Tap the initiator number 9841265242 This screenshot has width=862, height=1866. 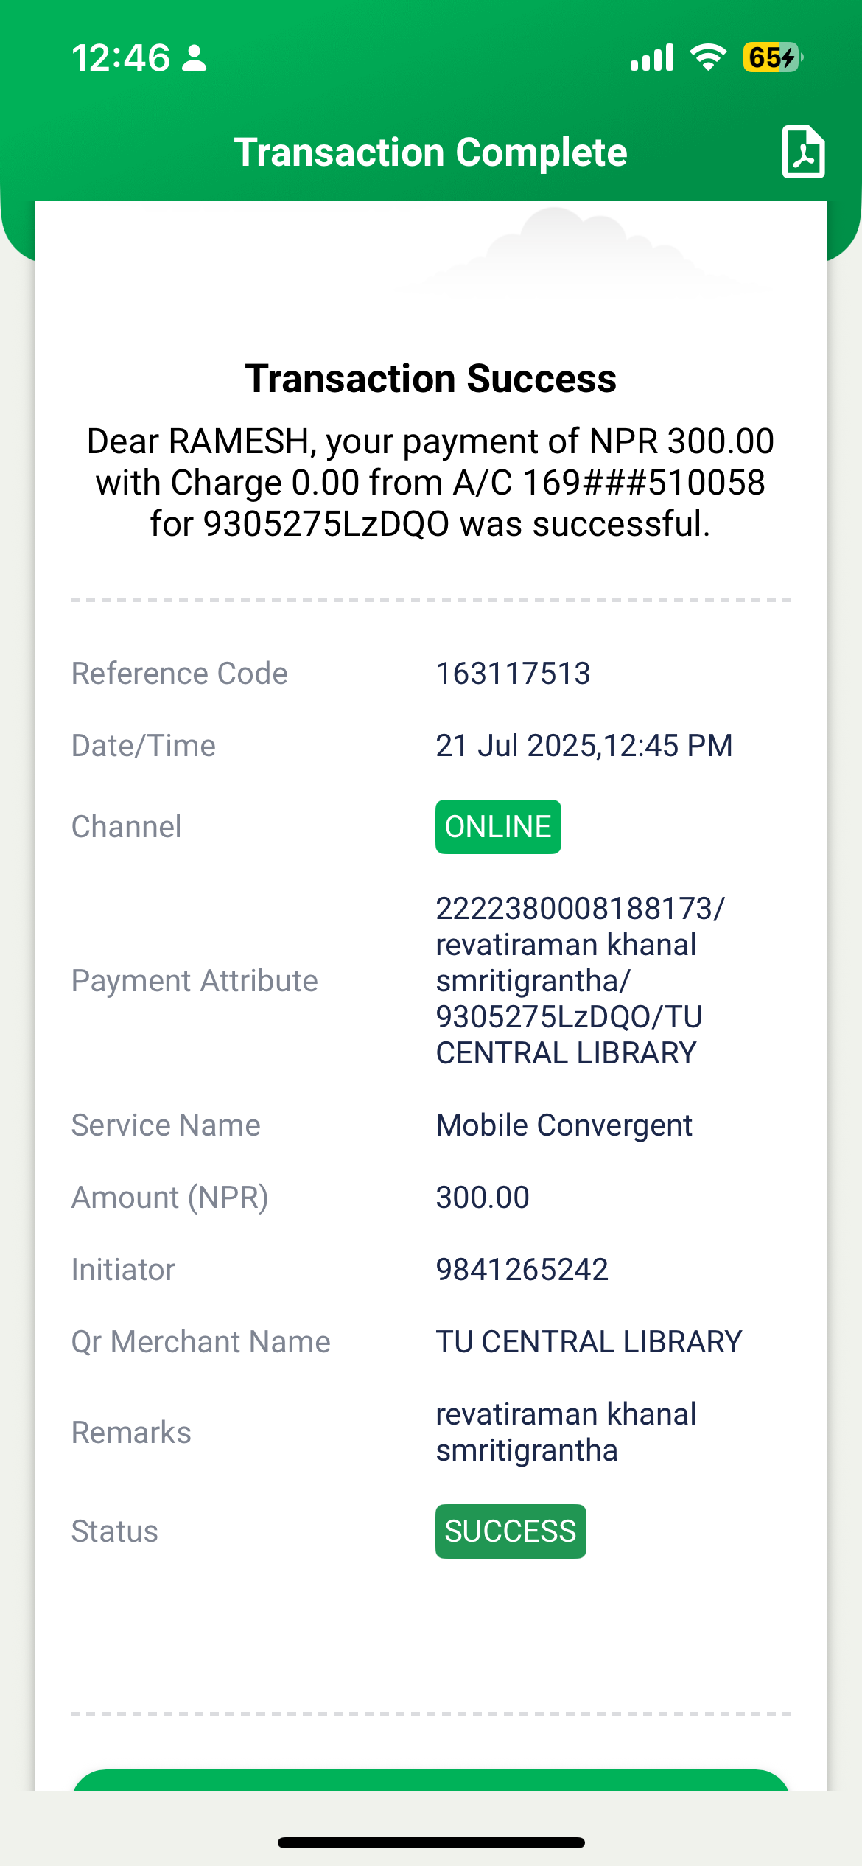point(522,1270)
